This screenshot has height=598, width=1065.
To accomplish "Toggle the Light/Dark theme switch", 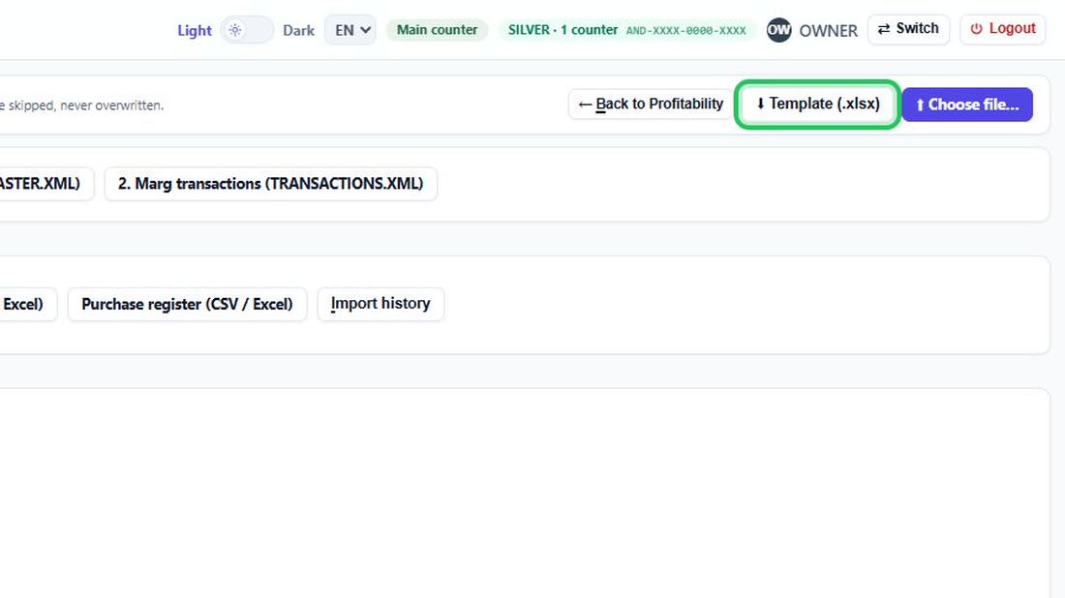I will coord(247,30).
